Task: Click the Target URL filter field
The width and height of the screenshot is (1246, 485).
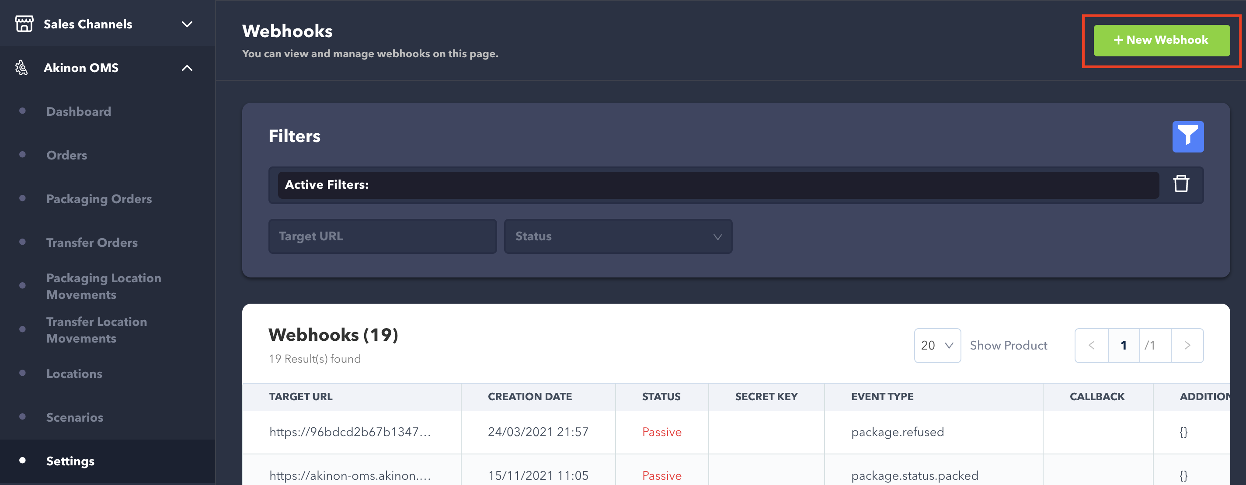Action: coord(382,236)
